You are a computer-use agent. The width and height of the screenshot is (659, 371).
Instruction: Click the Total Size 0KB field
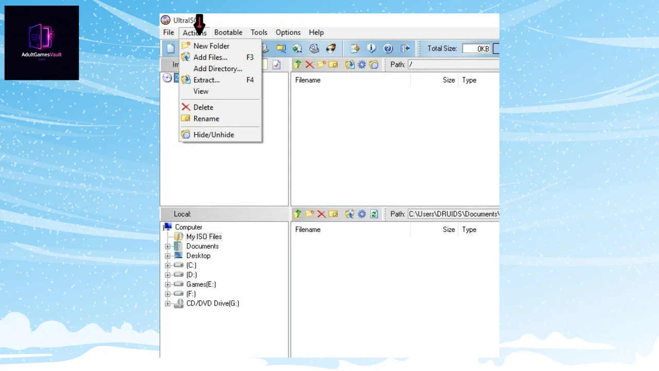(476, 48)
